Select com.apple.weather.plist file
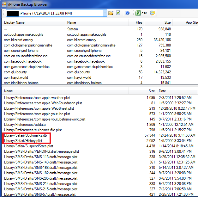 point(100,98)
